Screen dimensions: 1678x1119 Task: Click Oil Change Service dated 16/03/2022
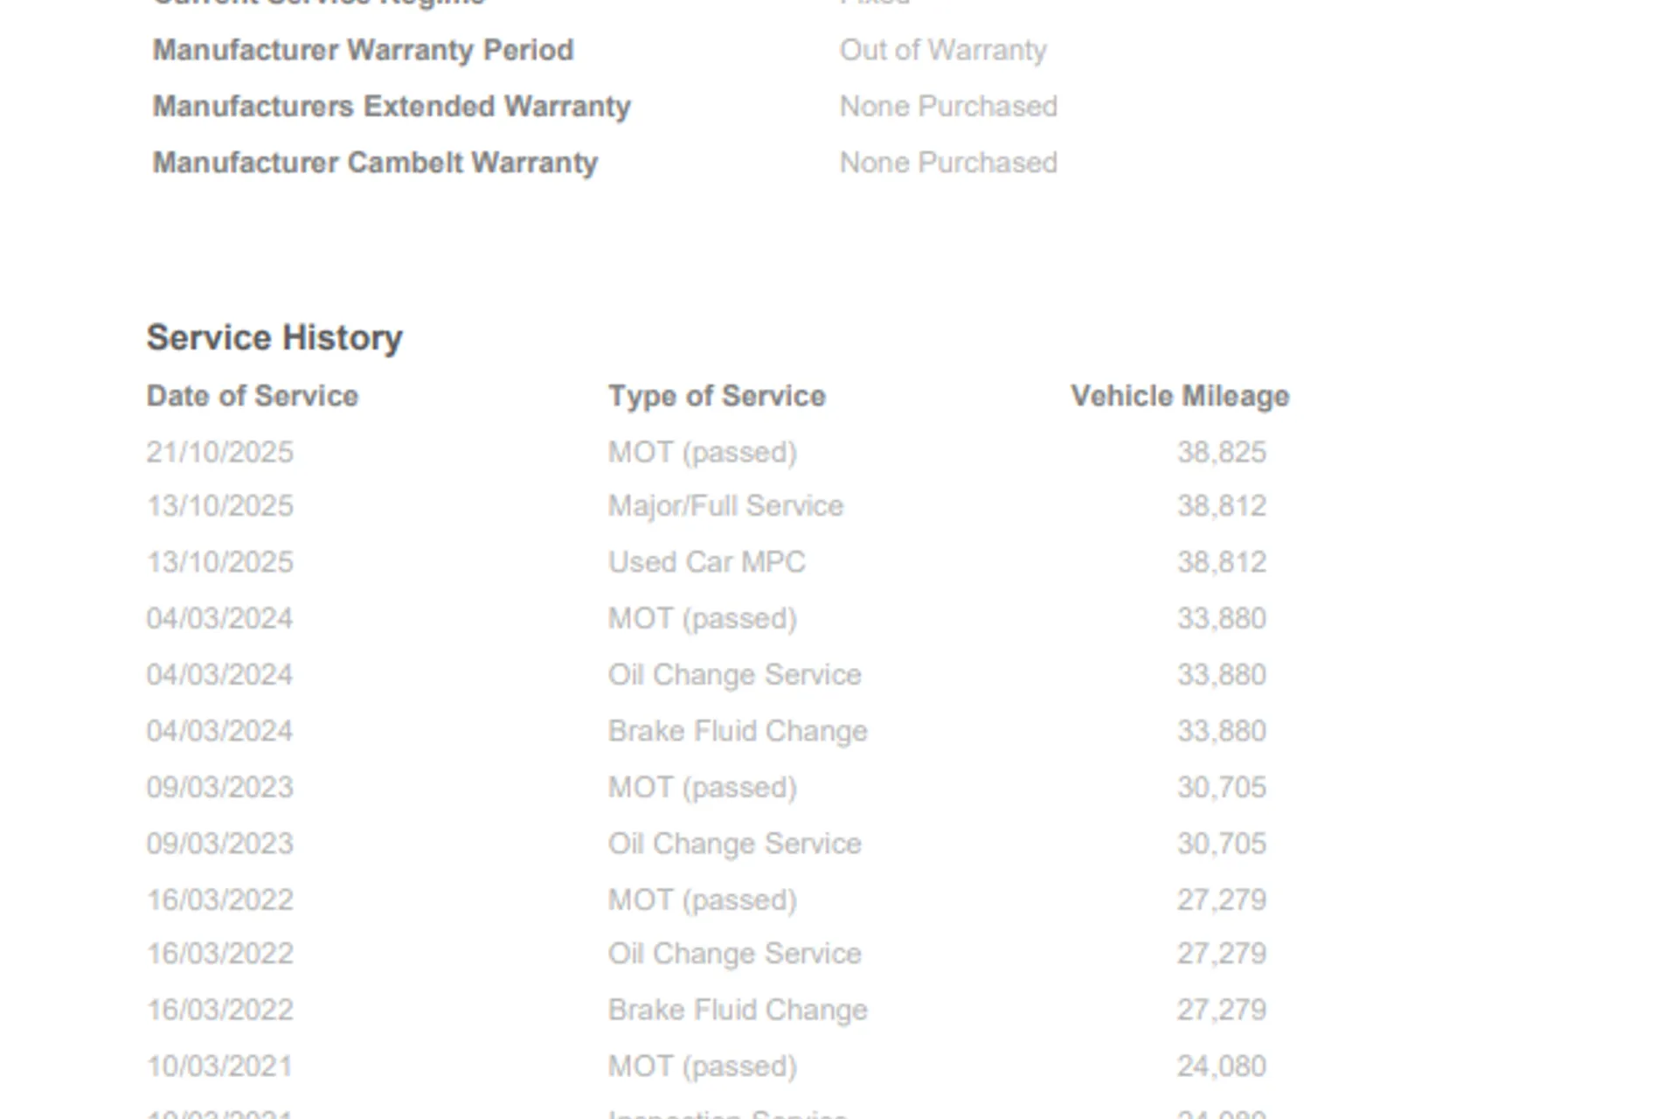pos(734,954)
